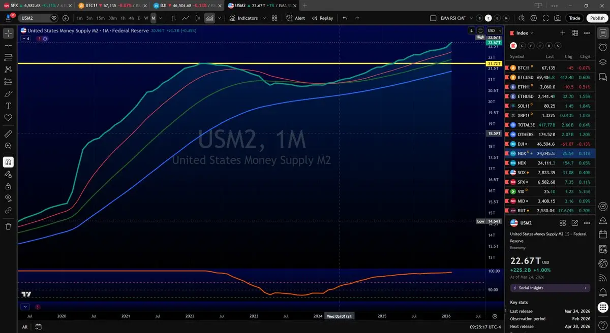Click the compare or add symbol plus icon
610x333 pixels.
tap(66, 18)
